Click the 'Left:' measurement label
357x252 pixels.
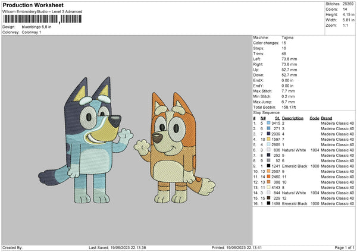(256, 59)
